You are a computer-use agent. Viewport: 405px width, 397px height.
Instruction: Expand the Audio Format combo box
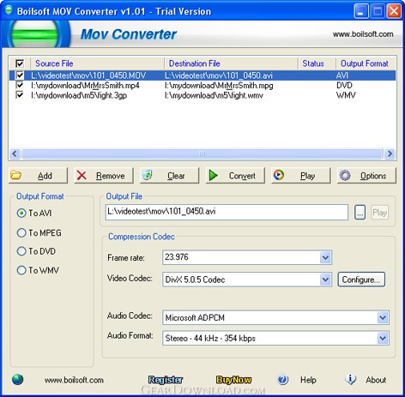coord(383,338)
